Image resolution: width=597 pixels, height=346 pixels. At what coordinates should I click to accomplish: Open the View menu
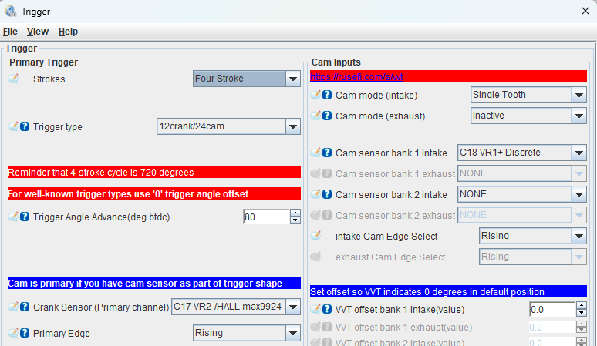click(38, 32)
